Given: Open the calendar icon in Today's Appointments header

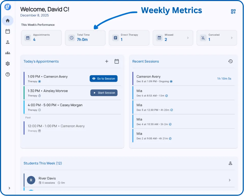Looking at the screenshot, I should 117,61.
